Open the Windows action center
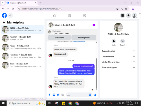The image size is (141, 106). point(136,103)
